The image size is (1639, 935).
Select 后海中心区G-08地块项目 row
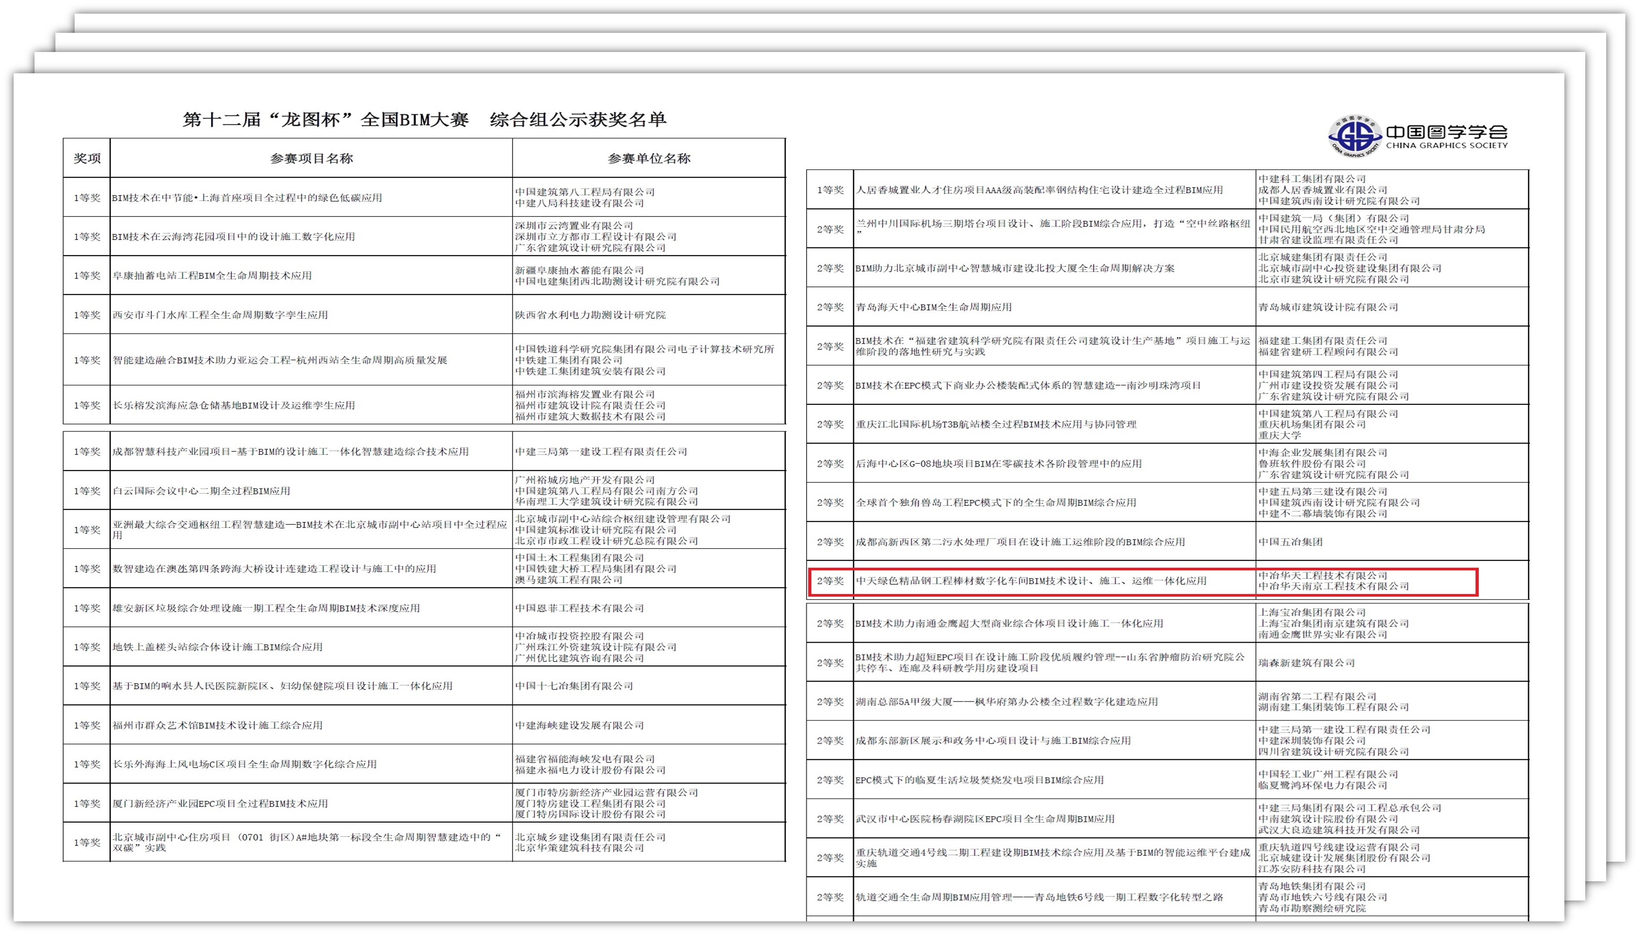point(1168,463)
